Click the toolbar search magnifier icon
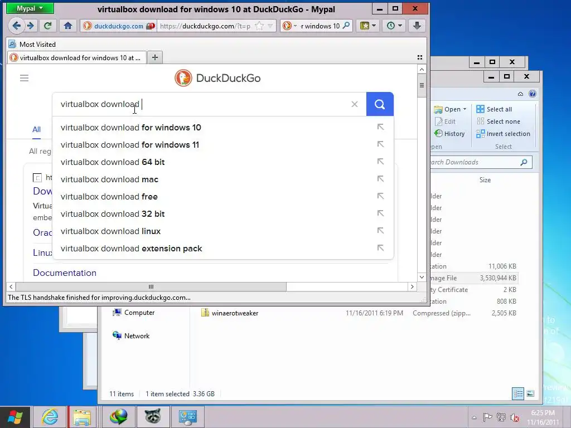The height and width of the screenshot is (428, 571). [x=346, y=26]
